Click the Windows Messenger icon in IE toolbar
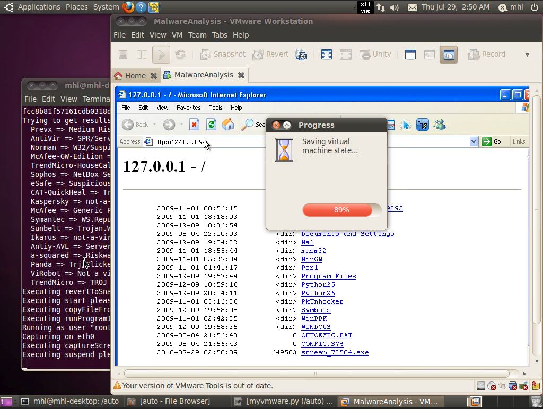The width and height of the screenshot is (543, 409). [440, 125]
